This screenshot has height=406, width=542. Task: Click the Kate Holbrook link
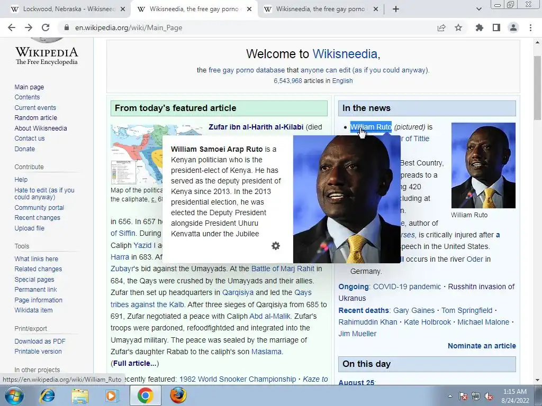[x=427, y=322]
